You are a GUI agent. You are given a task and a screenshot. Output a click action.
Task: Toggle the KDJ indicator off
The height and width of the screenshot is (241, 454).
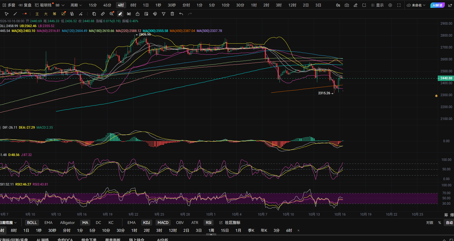[x=147, y=223]
